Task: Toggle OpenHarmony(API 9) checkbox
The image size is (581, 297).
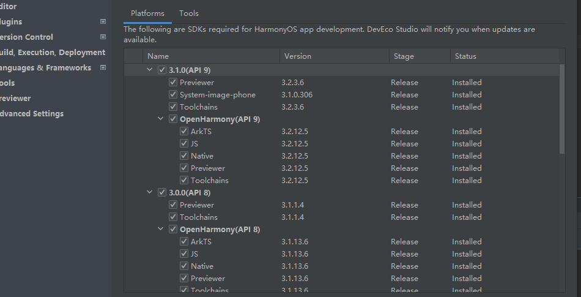Action: (173, 119)
